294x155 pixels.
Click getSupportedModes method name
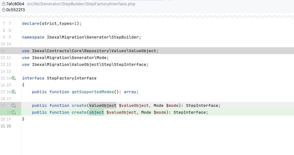pos(96,92)
